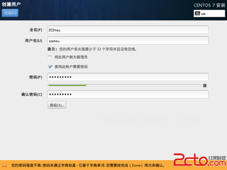The image size is (227, 170).
Task: Click the 创建用户 page title
Action: pos(11,4)
